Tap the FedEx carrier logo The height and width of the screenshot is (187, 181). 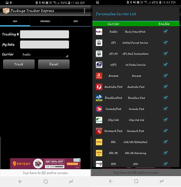tap(99, 32)
